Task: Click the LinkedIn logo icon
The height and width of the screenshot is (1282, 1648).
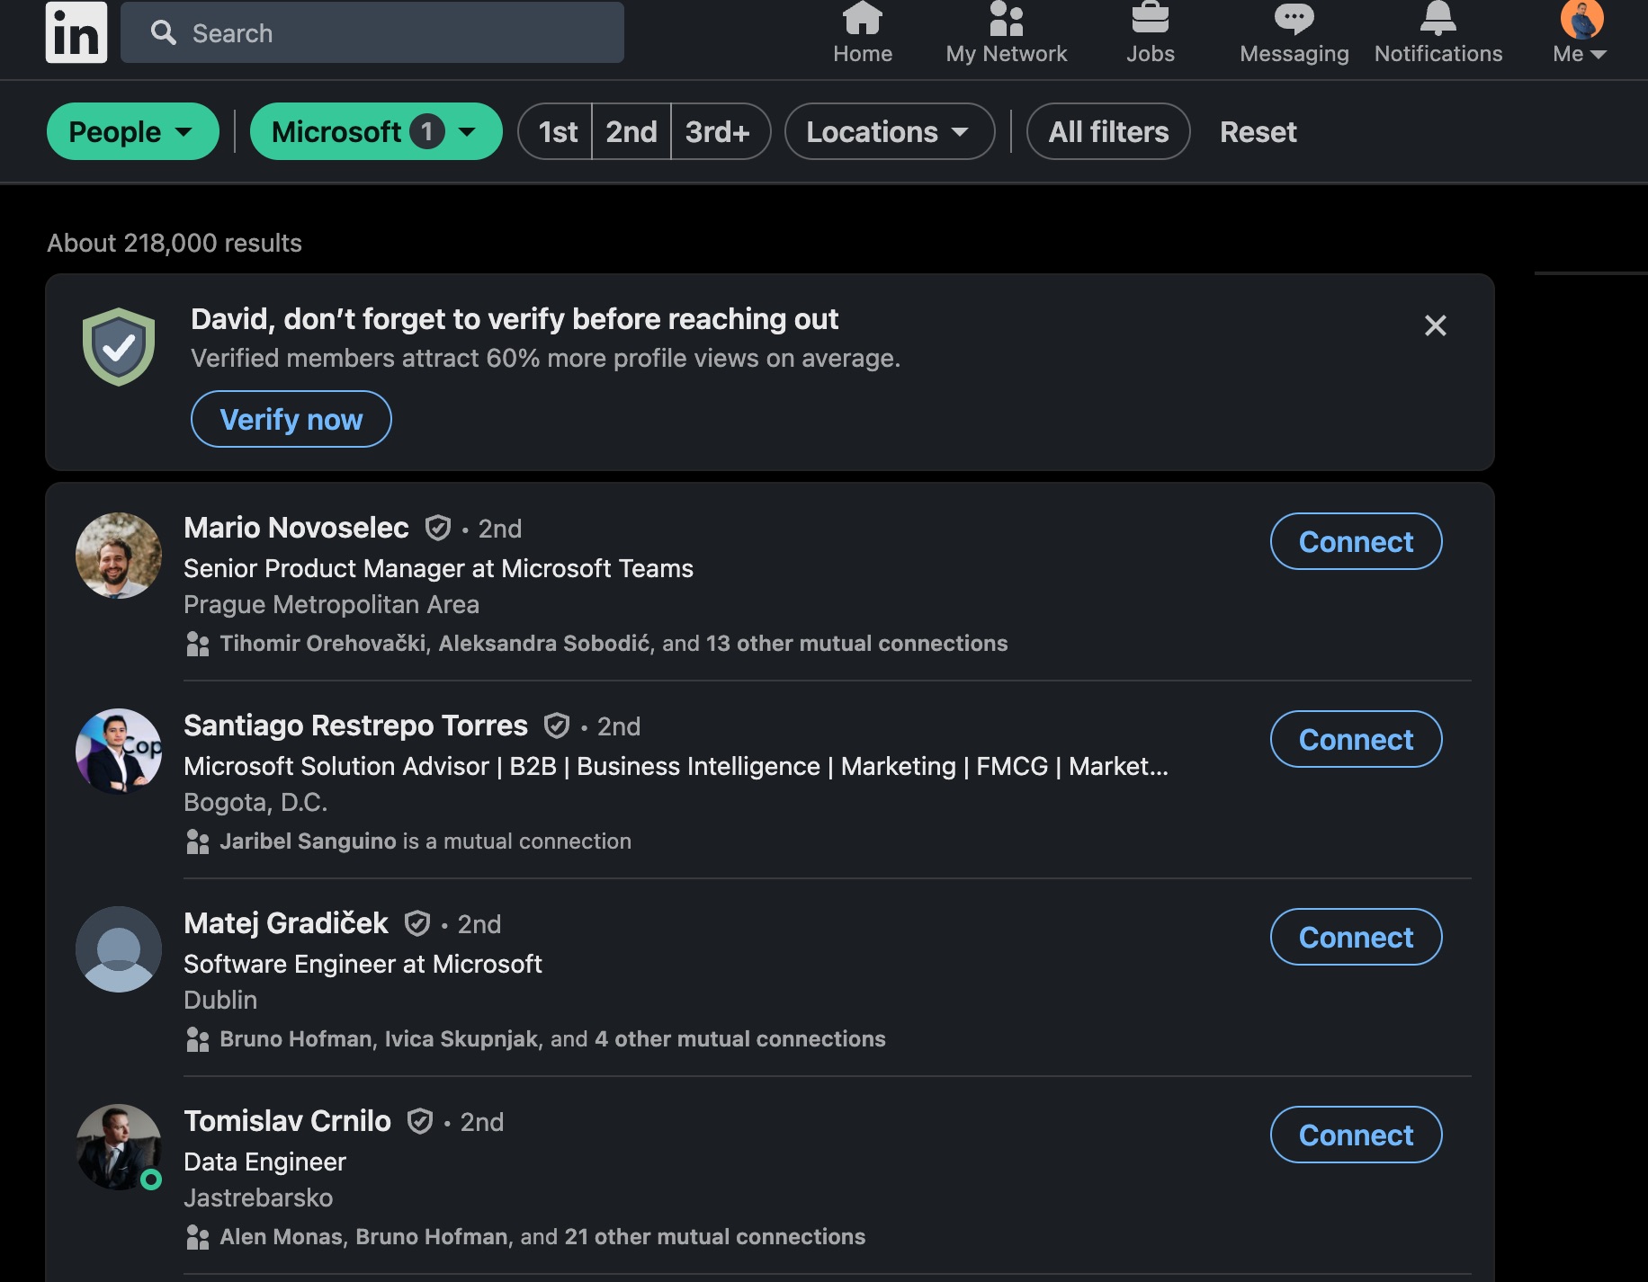Action: click(76, 32)
